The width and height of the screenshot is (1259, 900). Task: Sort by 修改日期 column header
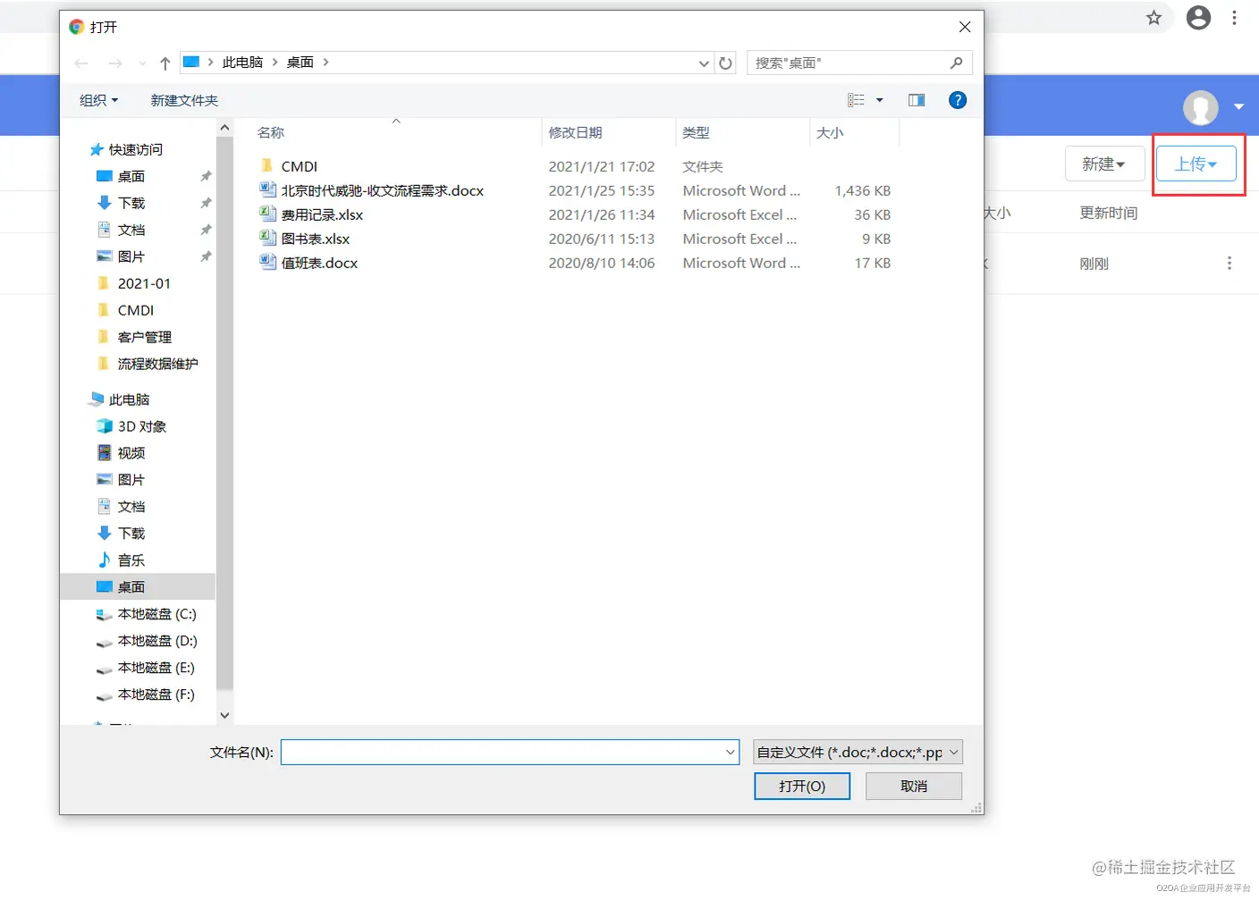575,132
